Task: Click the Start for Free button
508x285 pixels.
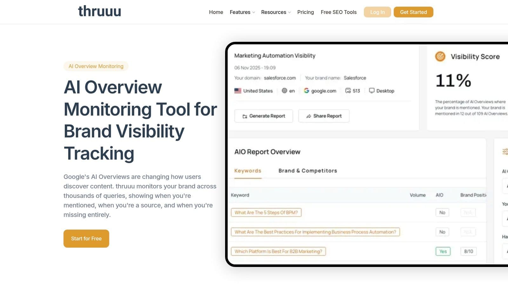Action: [86, 238]
